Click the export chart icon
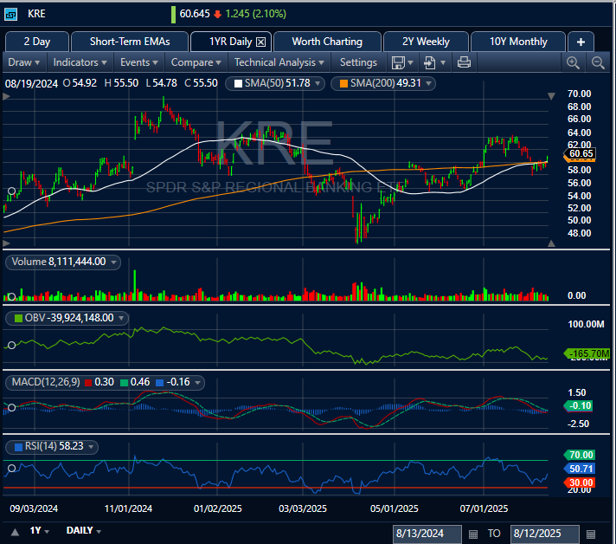Viewport: 616px width, 544px height. tap(430, 62)
